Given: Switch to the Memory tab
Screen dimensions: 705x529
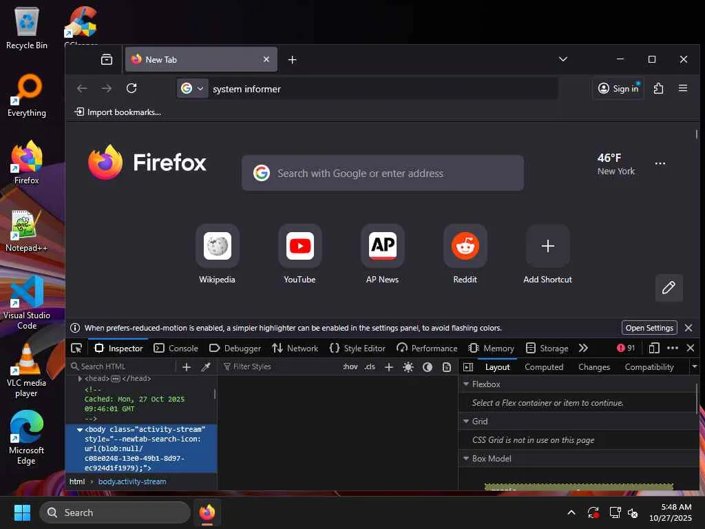Looking at the screenshot, I should [x=492, y=348].
